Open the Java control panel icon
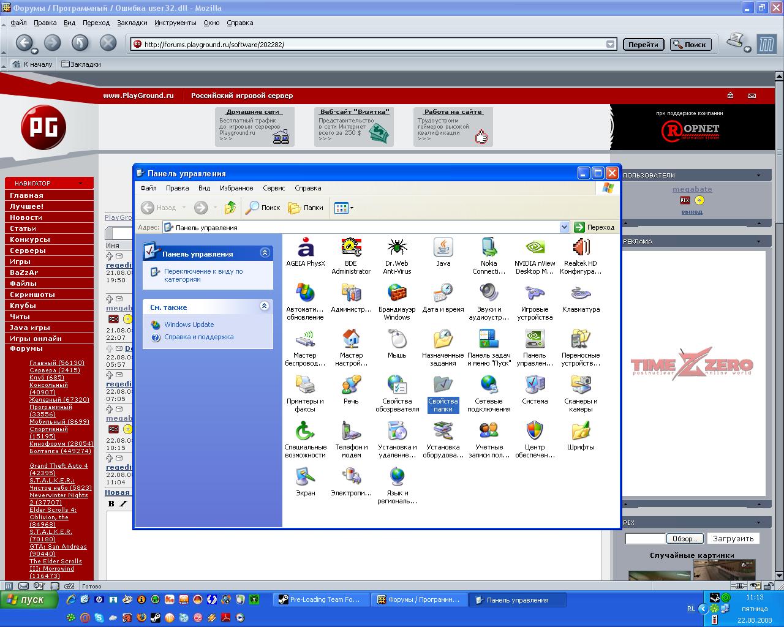The width and height of the screenshot is (784, 627). point(443,248)
